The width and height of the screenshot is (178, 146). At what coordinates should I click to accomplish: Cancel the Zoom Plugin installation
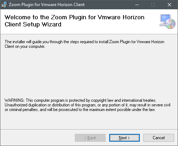pos(159,138)
